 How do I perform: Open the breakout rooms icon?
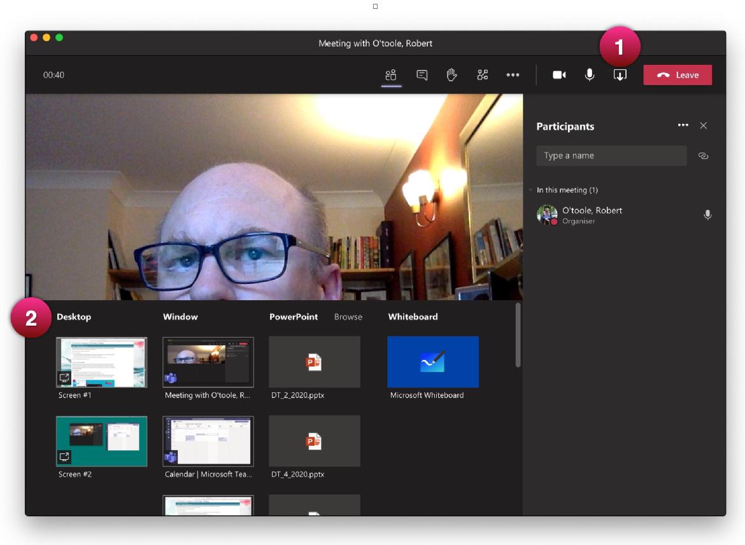tap(481, 74)
